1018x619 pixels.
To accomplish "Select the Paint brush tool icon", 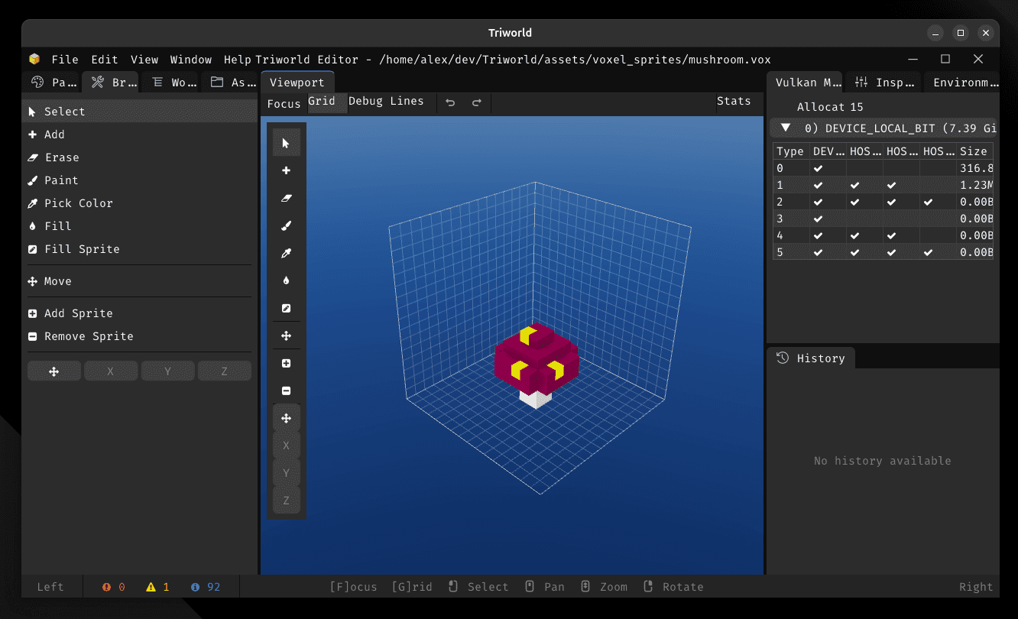I will click(x=286, y=225).
